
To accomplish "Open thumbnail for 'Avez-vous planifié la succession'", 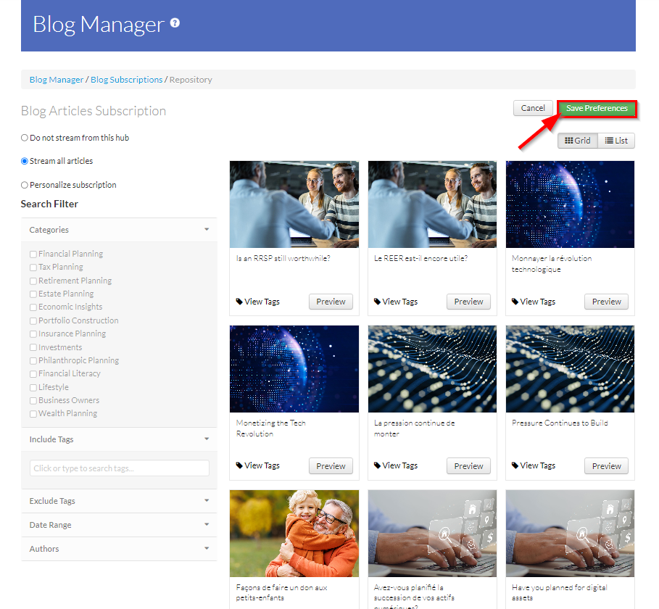I will [x=432, y=534].
